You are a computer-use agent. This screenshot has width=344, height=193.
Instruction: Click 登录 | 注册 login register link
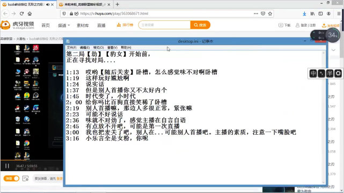(x=305, y=25)
